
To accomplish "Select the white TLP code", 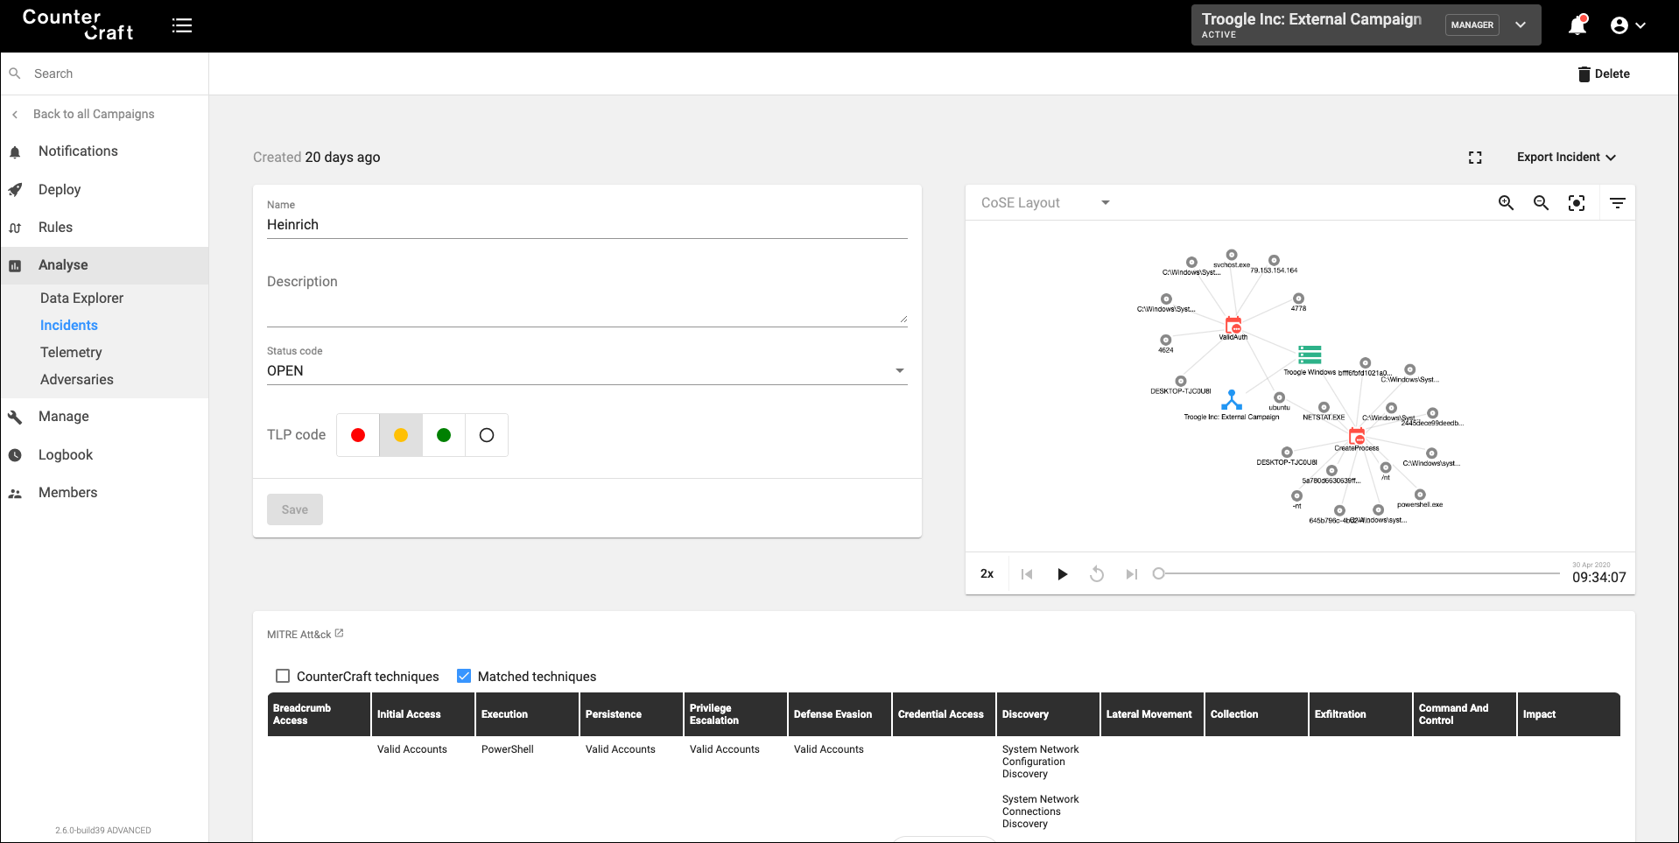I will (x=487, y=435).
